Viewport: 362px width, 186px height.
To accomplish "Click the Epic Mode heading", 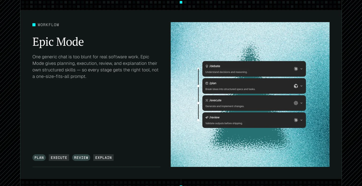I will click(58, 42).
